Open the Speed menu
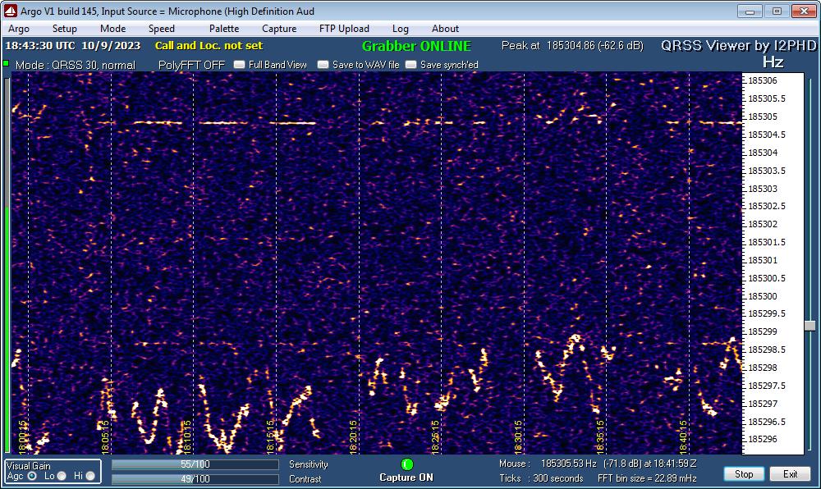Image resolution: width=821 pixels, height=489 pixels. pos(161,29)
